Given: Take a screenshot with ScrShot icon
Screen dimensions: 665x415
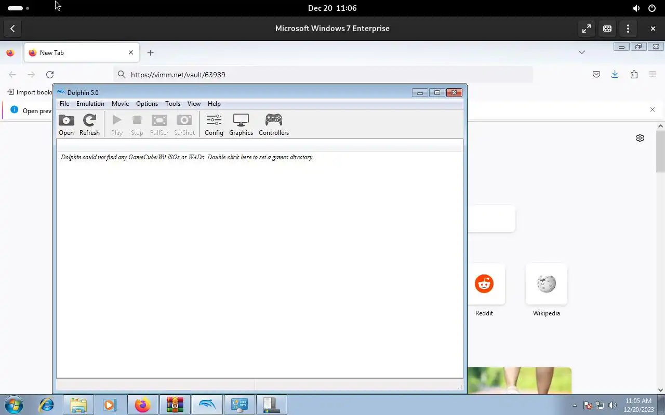Looking at the screenshot, I should 184,125.
